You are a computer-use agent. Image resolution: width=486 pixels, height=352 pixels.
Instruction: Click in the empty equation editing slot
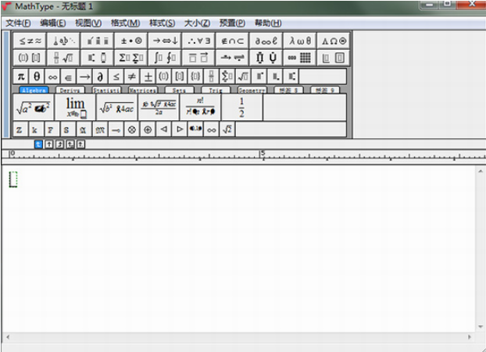tap(13, 180)
